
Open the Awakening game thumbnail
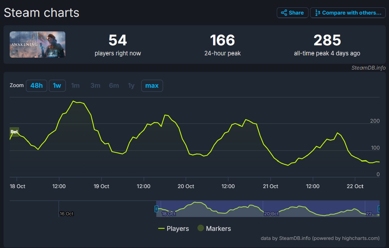pos(38,44)
